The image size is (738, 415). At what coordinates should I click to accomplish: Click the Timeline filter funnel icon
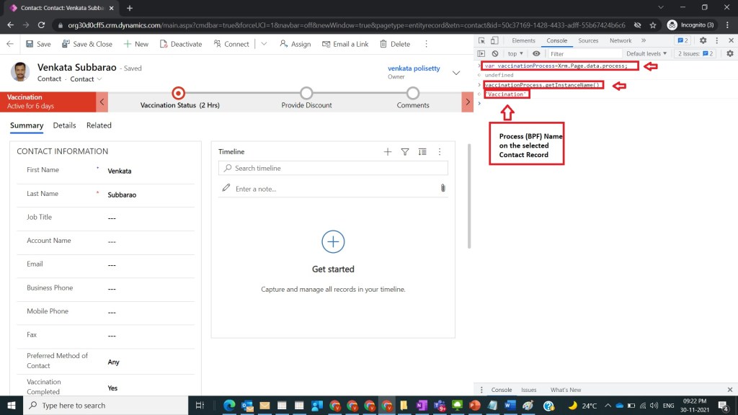coord(405,152)
